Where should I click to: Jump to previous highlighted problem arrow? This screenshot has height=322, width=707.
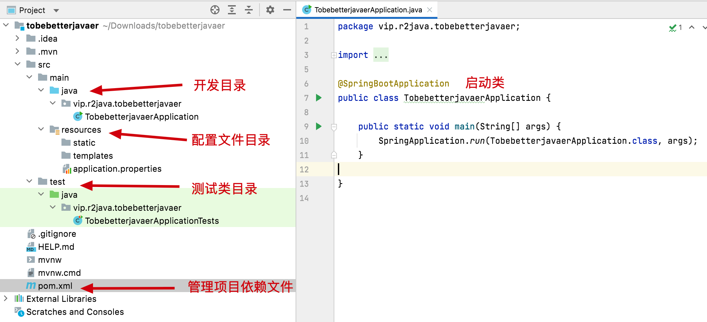pos(692,28)
